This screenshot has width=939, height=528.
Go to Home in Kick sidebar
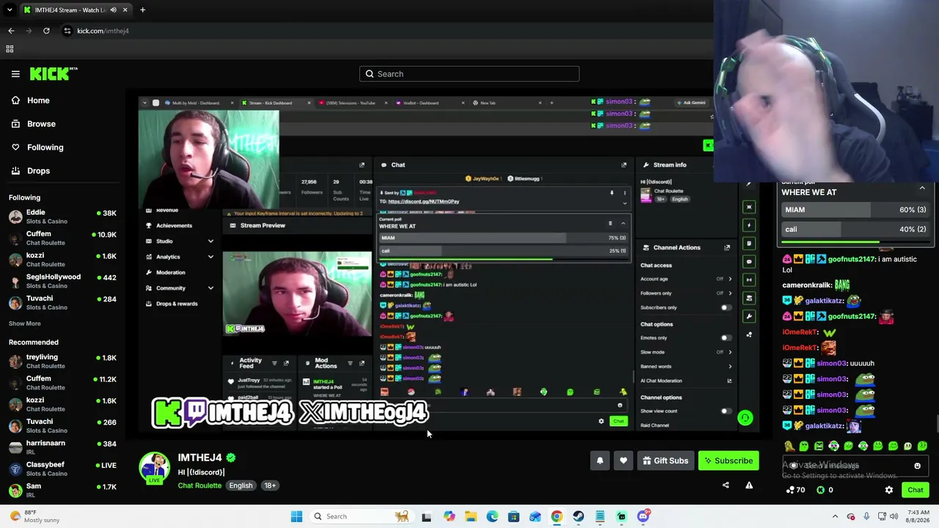pos(38,100)
